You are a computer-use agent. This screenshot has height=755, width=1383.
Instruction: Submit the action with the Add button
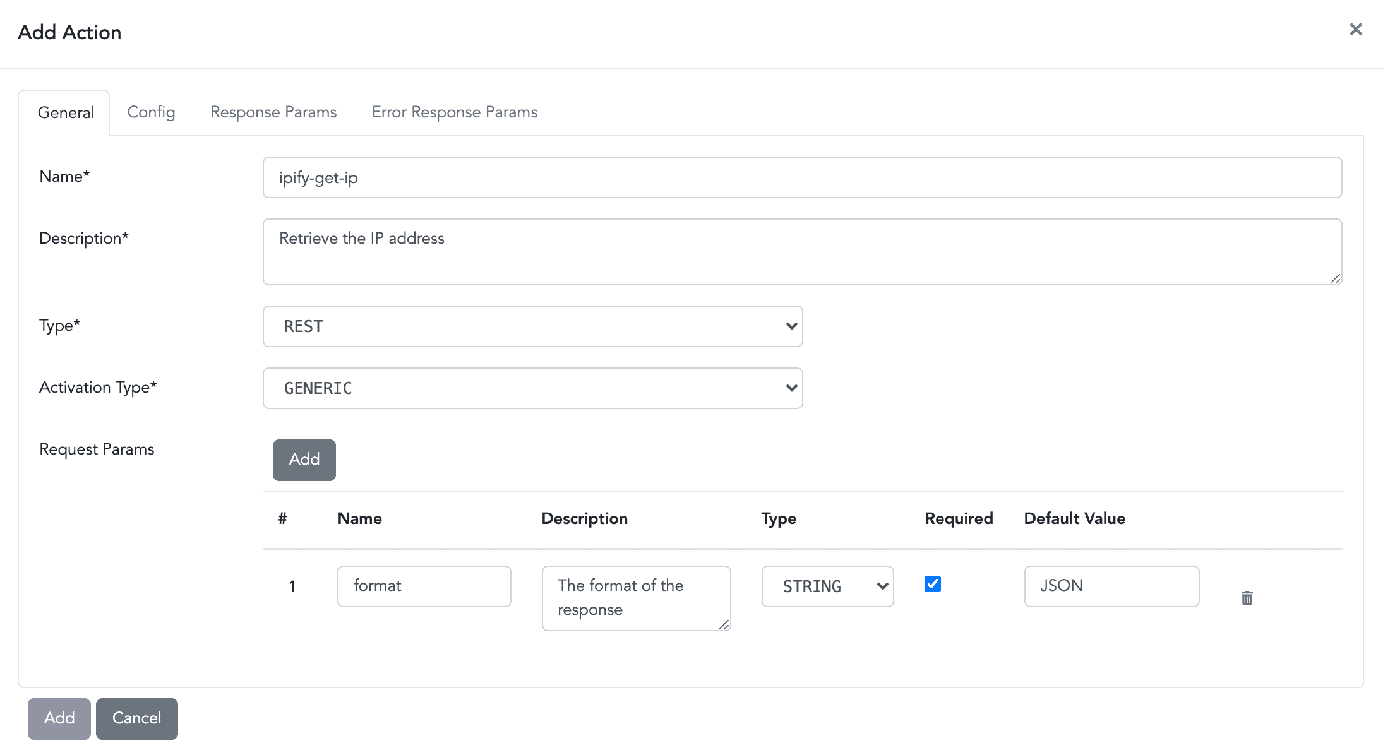(59, 718)
